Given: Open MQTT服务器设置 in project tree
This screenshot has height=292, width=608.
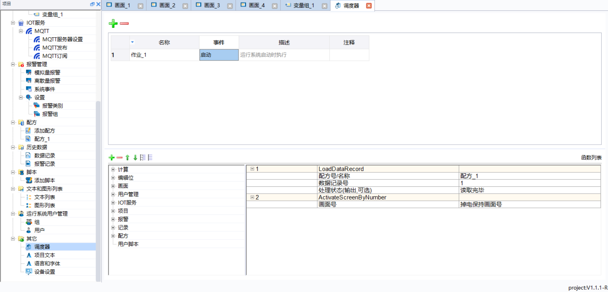Looking at the screenshot, I should click(62, 39).
